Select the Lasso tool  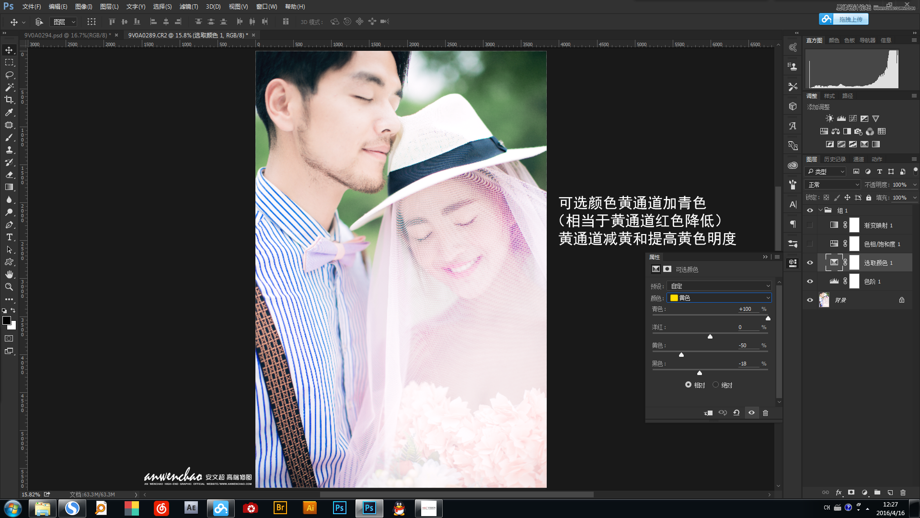point(9,75)
